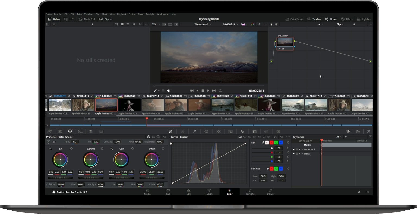Select clip 12 thumbnail in the timeline

point(223,105)
